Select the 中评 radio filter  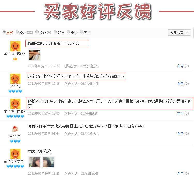(x=68, y=32)
